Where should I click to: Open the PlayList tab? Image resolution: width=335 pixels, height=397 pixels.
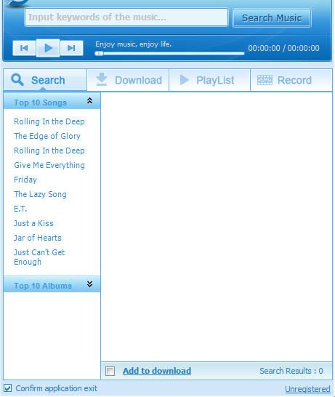[209, 80]
